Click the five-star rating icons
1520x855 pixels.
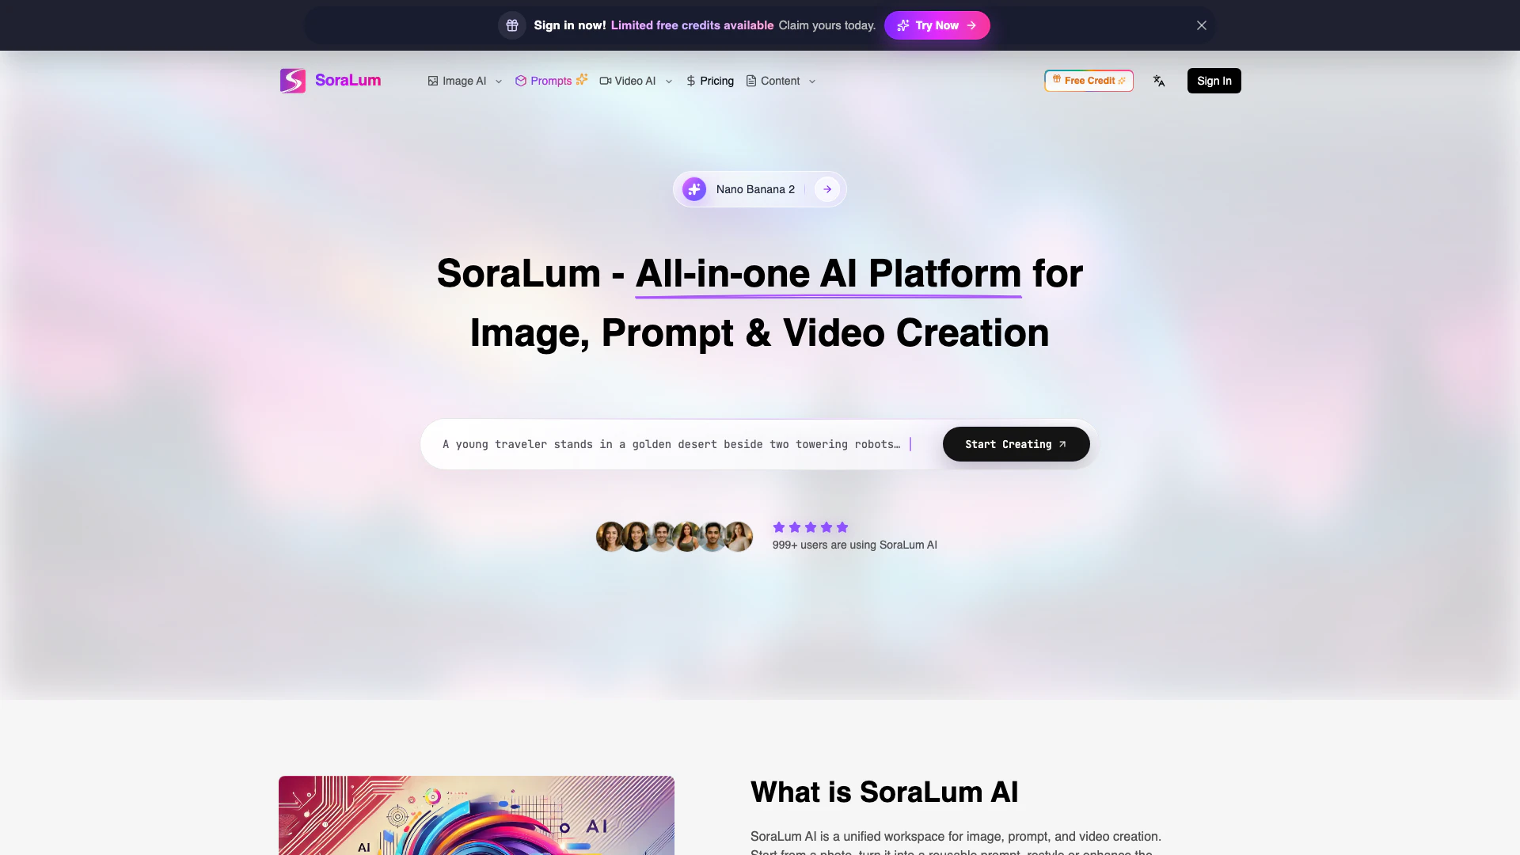pos(811,527)
